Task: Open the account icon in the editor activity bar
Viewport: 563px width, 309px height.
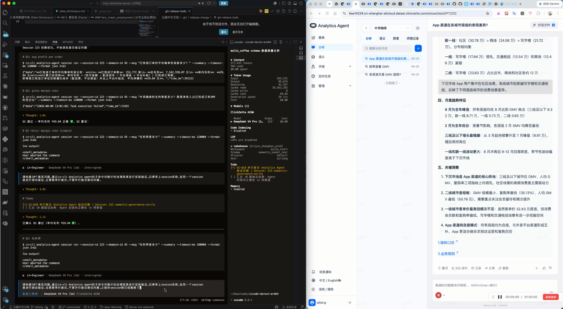Action: pos(5,289)
